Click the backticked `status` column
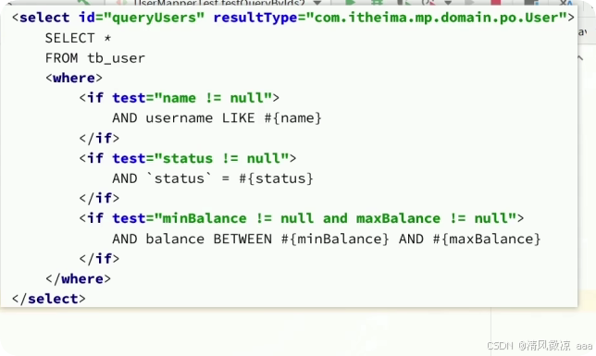This screenshot has height=356, width=596. pos(179,178)
